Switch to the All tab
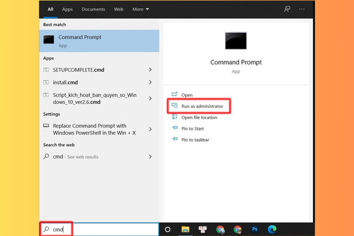Viewport: 354px width, 236px height. pos(50,9)
